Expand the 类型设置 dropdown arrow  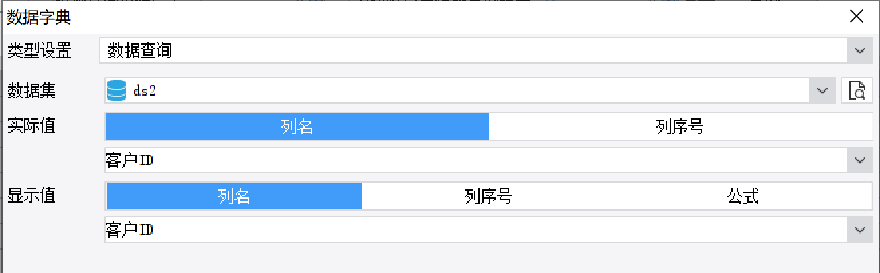coord(860,51)
